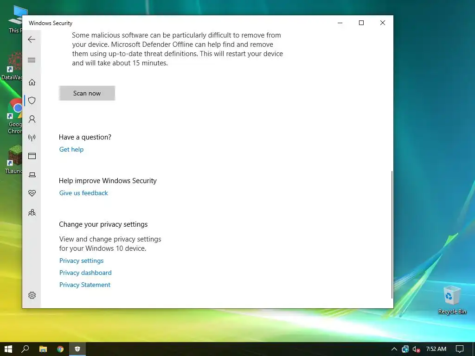Open the Privacy dashboard link
The height and width of the screenshot is (356, 475).
pyautogui.click(x=85, y=273)
